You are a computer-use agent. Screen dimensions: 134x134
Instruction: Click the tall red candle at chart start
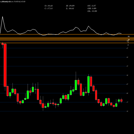click(x=5, y=65)
